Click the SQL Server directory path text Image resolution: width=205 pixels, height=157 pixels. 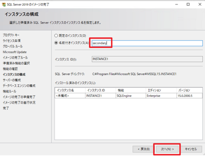pyautogui.click(x=134, y=74)
